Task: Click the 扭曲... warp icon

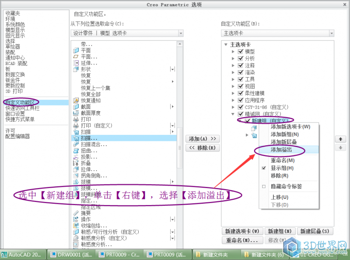Action: pos(76,151)
